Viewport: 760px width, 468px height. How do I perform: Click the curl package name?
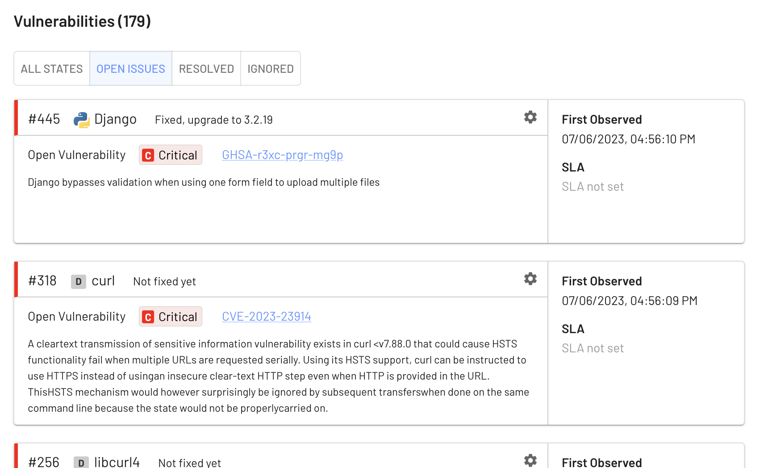[103, 281]
